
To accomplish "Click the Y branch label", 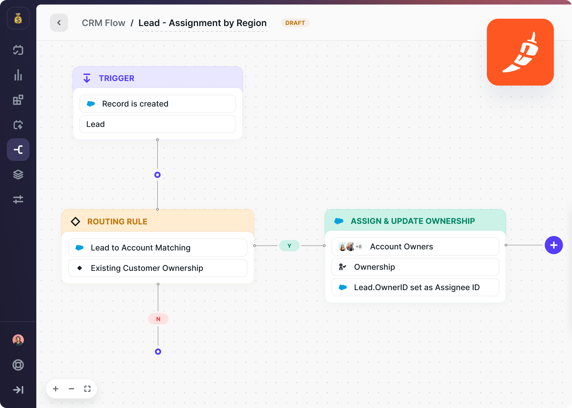I will (289, 246).
